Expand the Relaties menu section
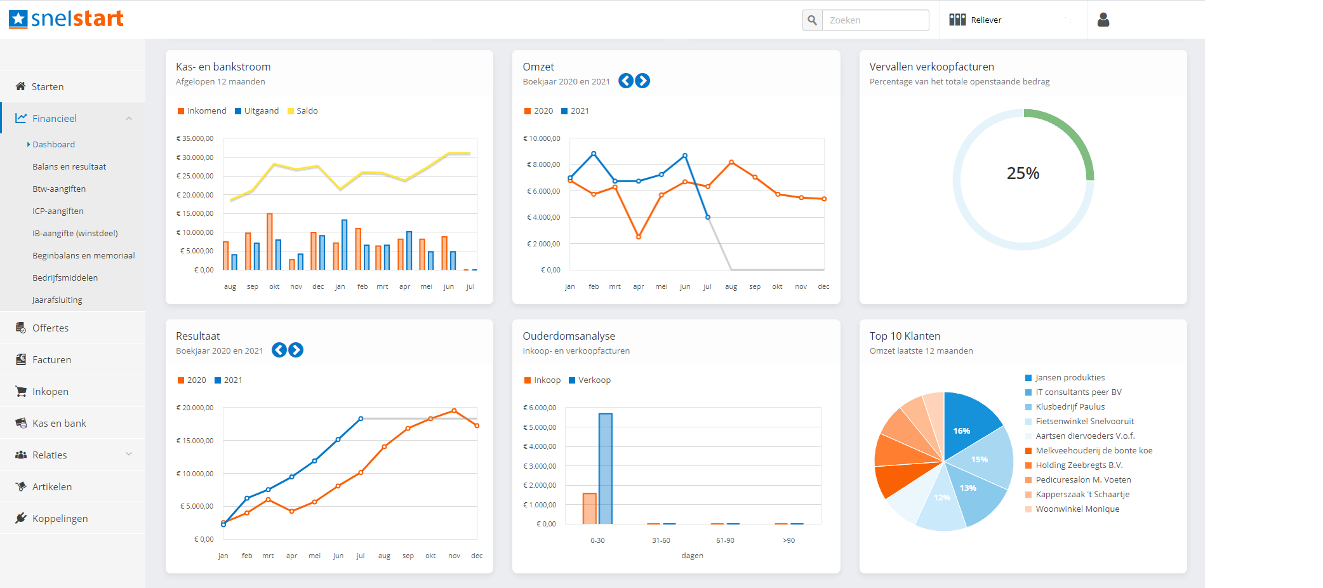This screenshot has height=588, width=1323. 129,454
